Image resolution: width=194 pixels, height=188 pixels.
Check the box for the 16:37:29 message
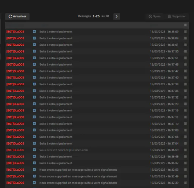185,104
